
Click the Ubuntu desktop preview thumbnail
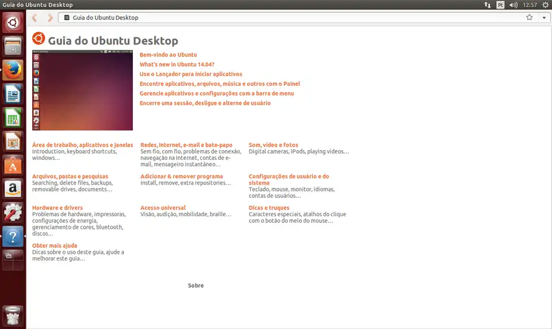(x=82, y=90)
